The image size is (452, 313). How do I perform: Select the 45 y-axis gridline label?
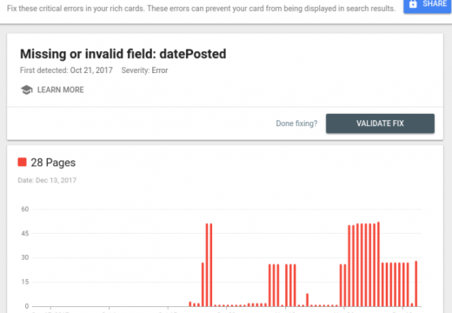tap(25, 233)
